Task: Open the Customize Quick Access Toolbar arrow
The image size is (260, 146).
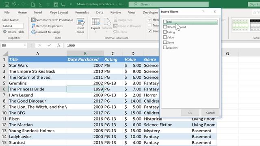Action: 71,4
